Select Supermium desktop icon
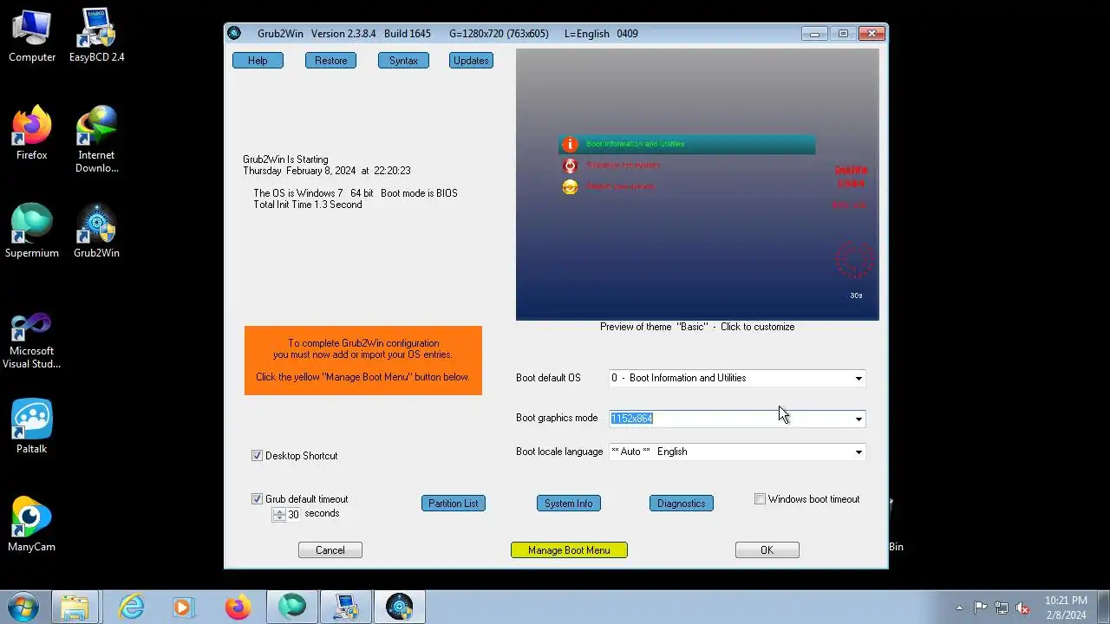 click(x=32, y=231)
